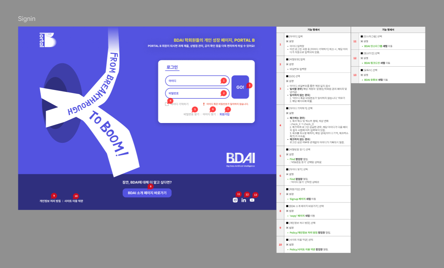Click the GO! login button

240,87
